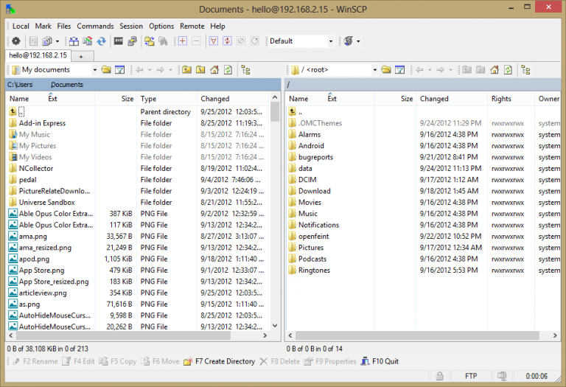Select the Universe Sandbox folder
The image size is (566, 387).
coord(47,202)
